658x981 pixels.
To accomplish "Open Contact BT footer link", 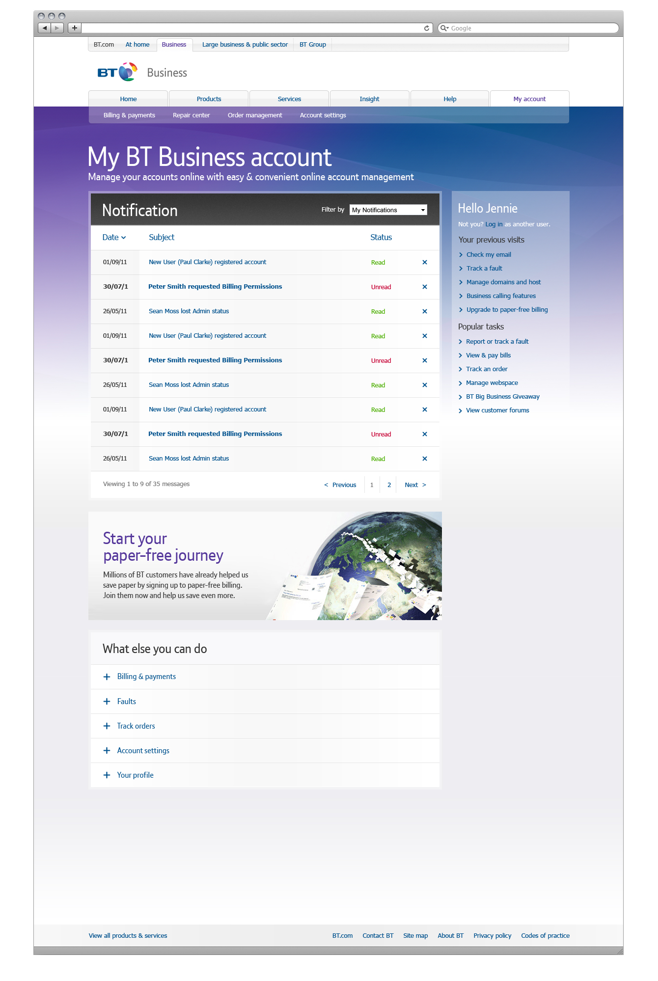I will 378,936.
